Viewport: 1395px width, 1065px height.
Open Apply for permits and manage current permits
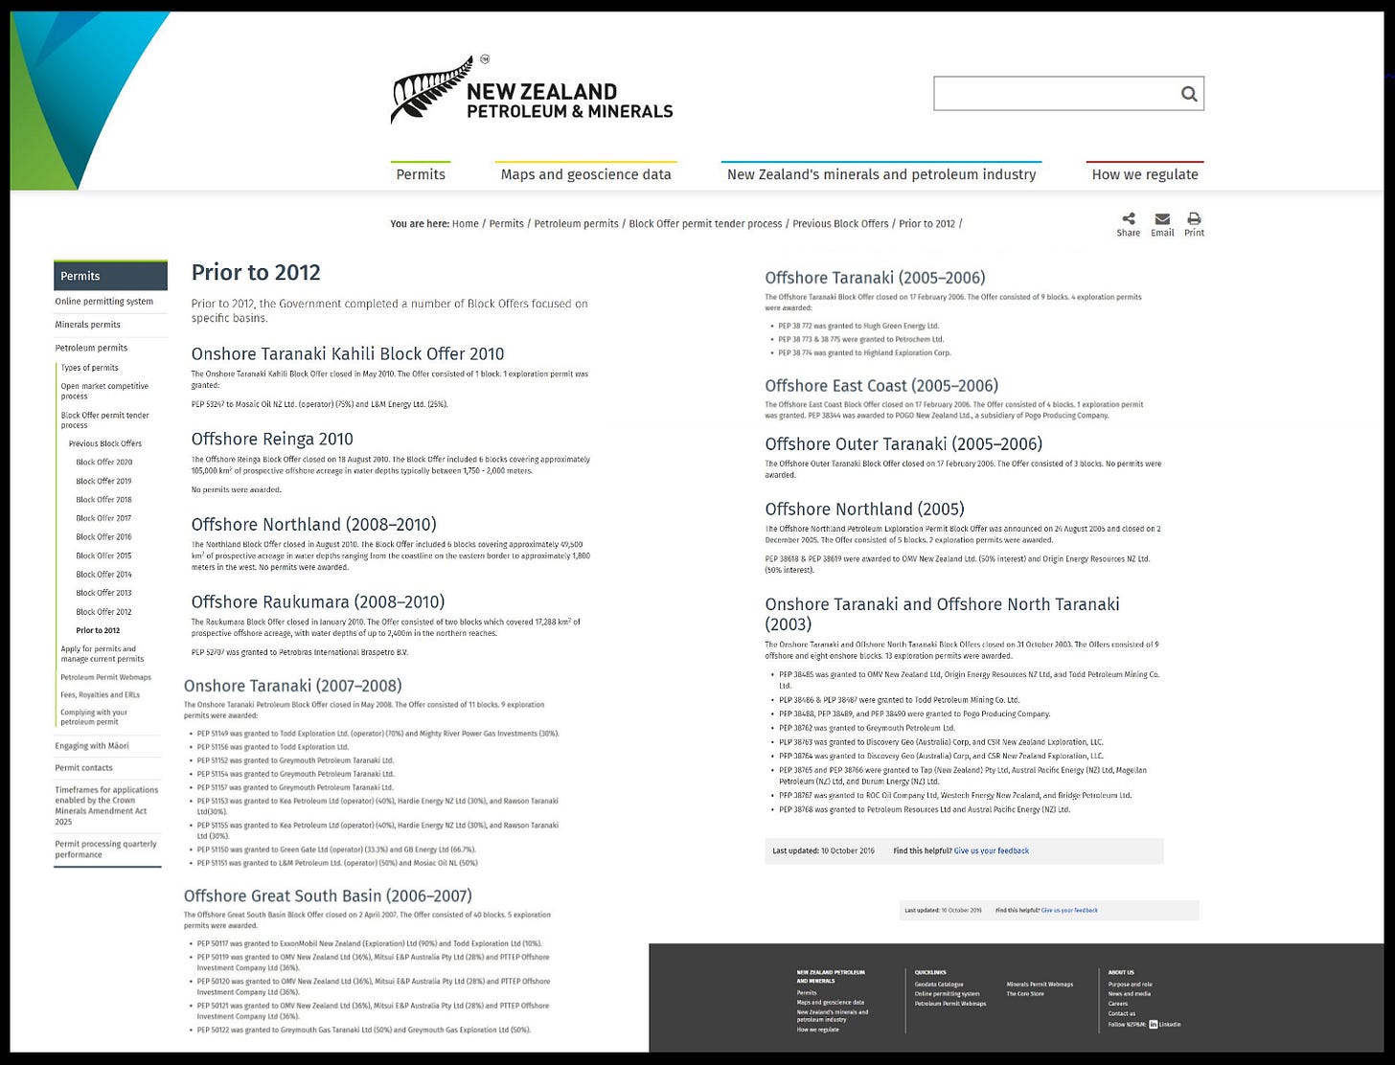(x=103, y=653)
